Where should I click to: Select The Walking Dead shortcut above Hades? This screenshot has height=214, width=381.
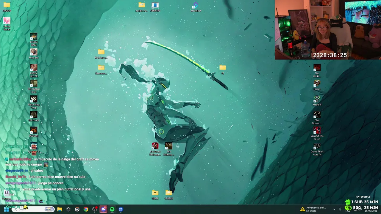(317, 71)
